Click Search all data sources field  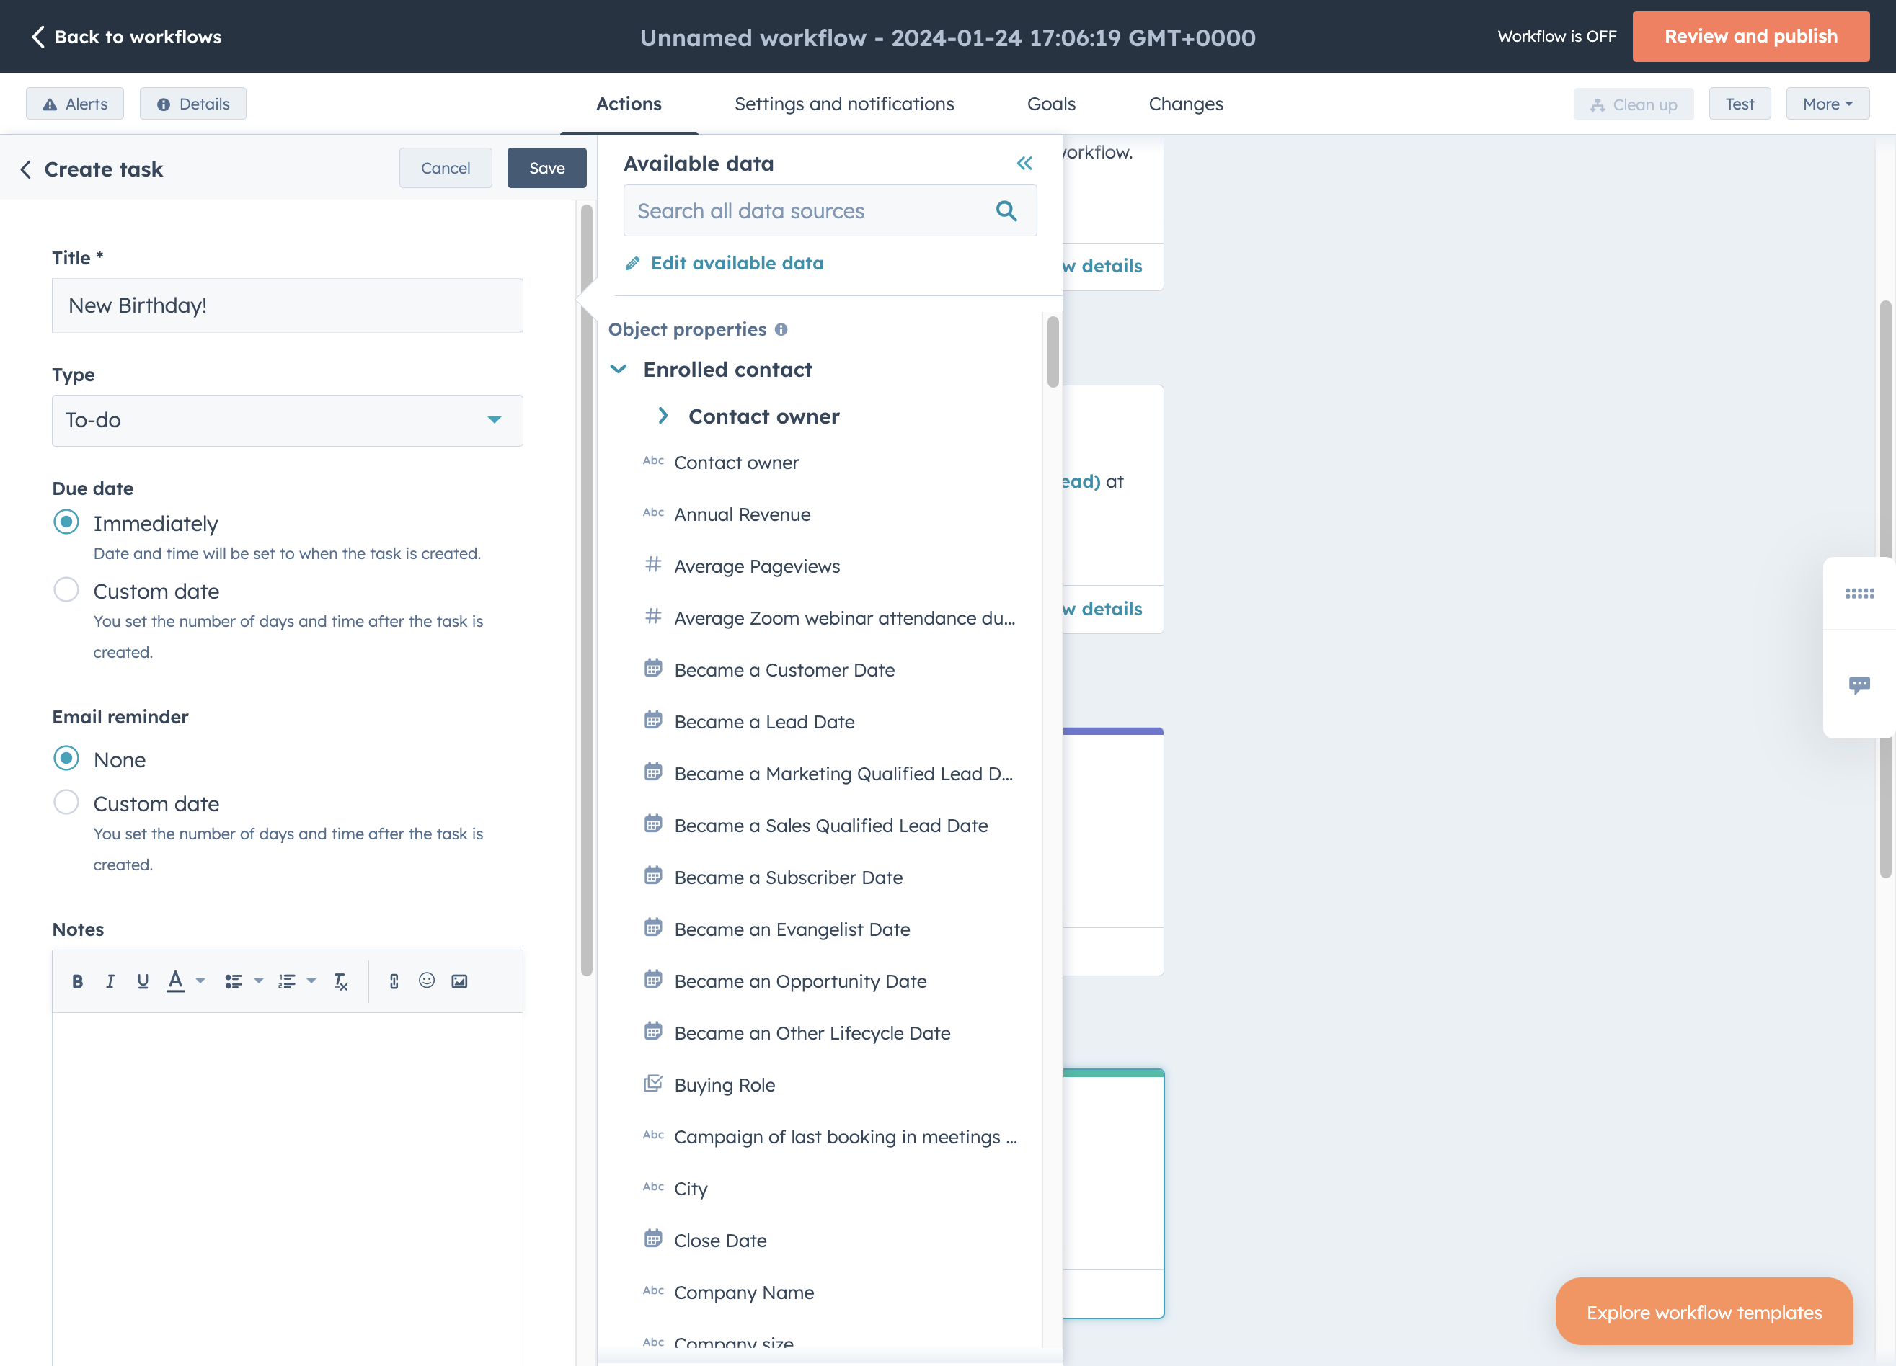click(x=829, y=211)
